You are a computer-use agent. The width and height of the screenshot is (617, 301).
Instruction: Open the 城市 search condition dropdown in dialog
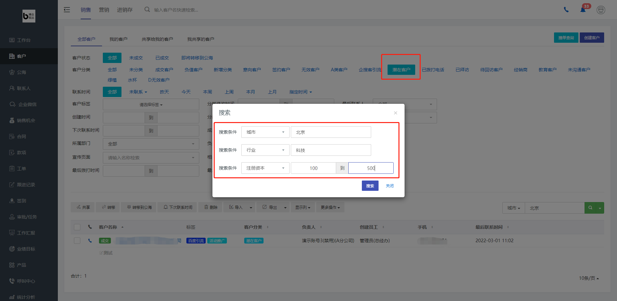(265, 132)
